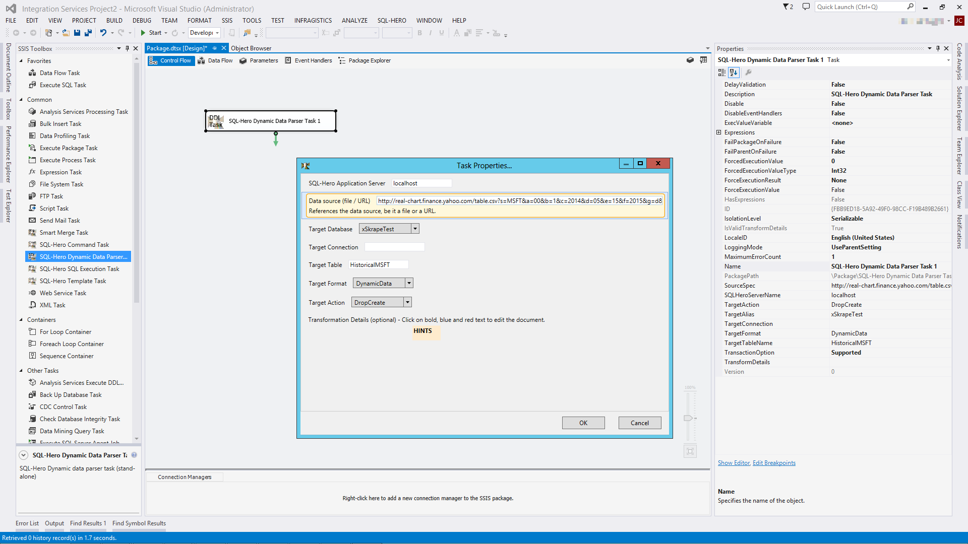Image resolution: width=968 pixels, height=544 pixels.
Task: Click the Categorized view icon in Properties
Action: [x=722, y=73]
